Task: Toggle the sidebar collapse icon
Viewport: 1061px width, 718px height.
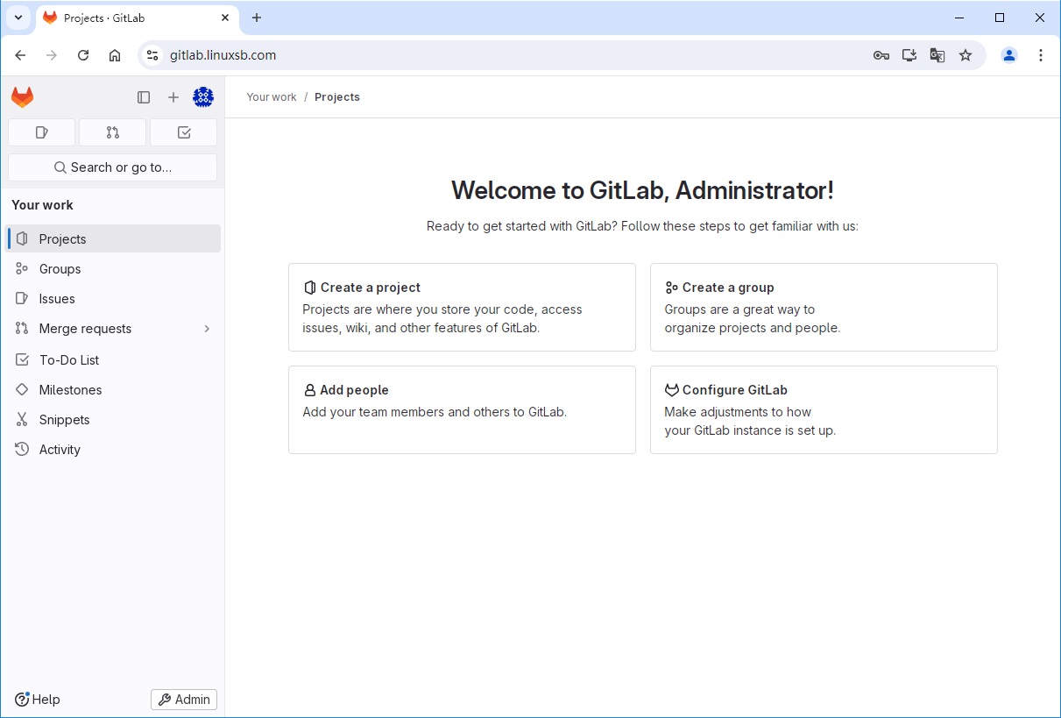Action: tap(144, 97)
